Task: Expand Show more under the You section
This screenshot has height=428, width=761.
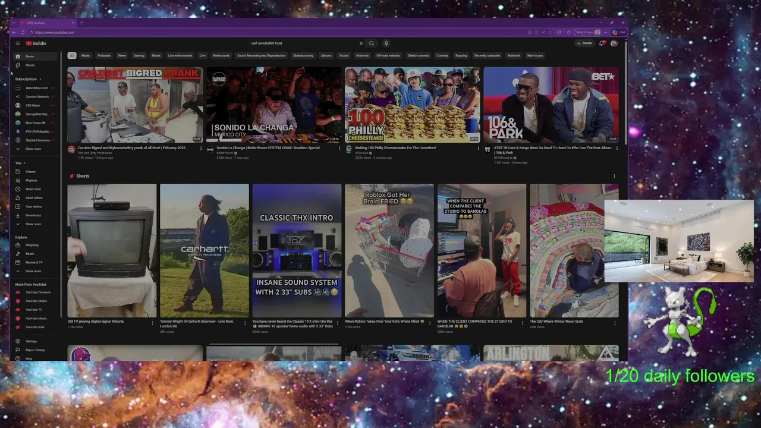Action: [36, 224]
